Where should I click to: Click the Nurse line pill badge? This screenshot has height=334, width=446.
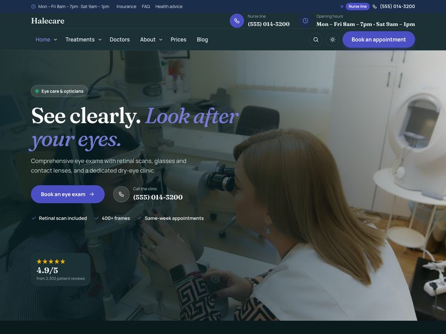pyautogui.click(x=357, y=6)
